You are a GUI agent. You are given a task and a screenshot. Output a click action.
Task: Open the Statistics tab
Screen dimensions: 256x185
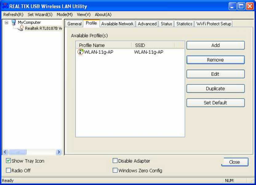pos(184,24)
